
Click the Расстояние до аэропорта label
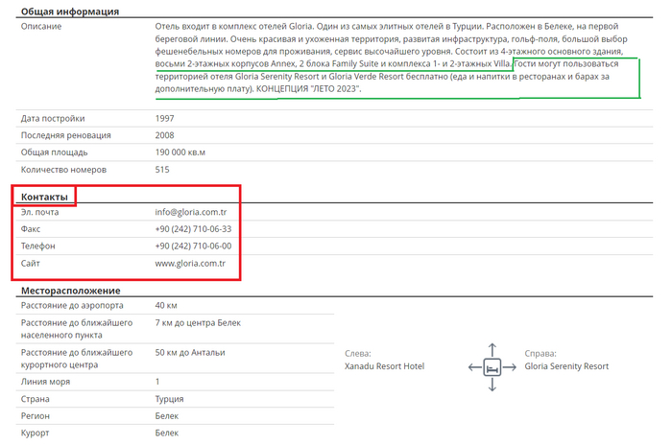tap(72, 305)
